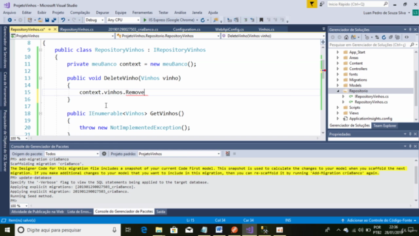Toggle the bookmark icon in toolbar
Screen dimensions: 419x236
click(261, 20)
